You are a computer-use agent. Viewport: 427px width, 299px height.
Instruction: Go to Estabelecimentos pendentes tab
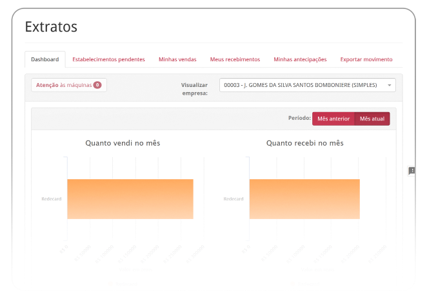pyautogui.click(x=108, y=59)
